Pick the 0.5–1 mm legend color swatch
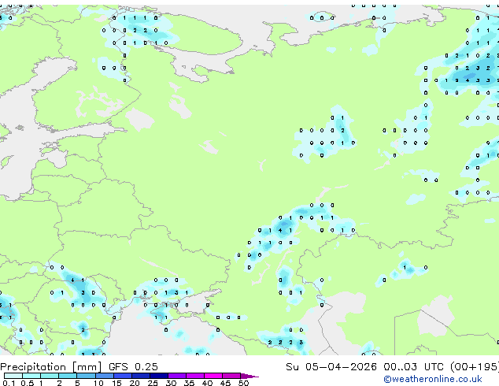 click(31, 376)
